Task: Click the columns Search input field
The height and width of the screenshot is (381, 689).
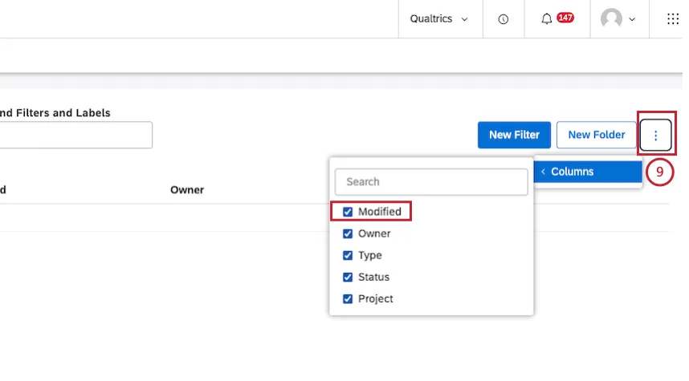Action: (431, 182)
